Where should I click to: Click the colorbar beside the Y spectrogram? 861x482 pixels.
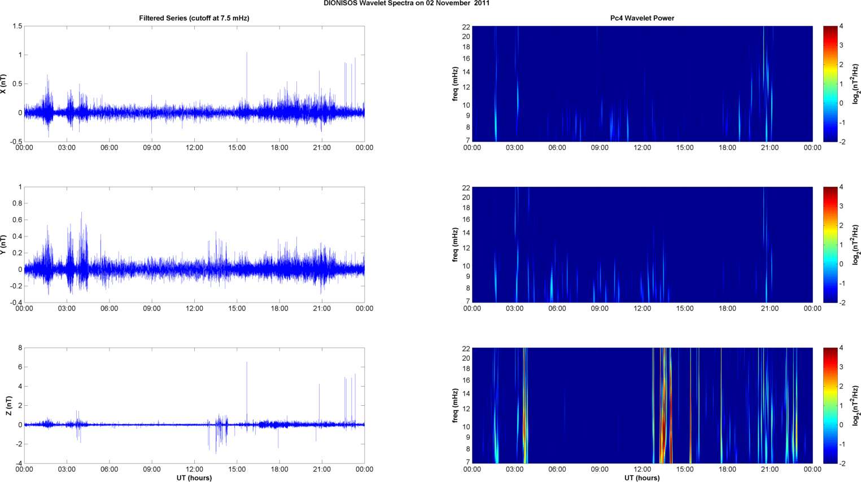[x=830, y=245]
